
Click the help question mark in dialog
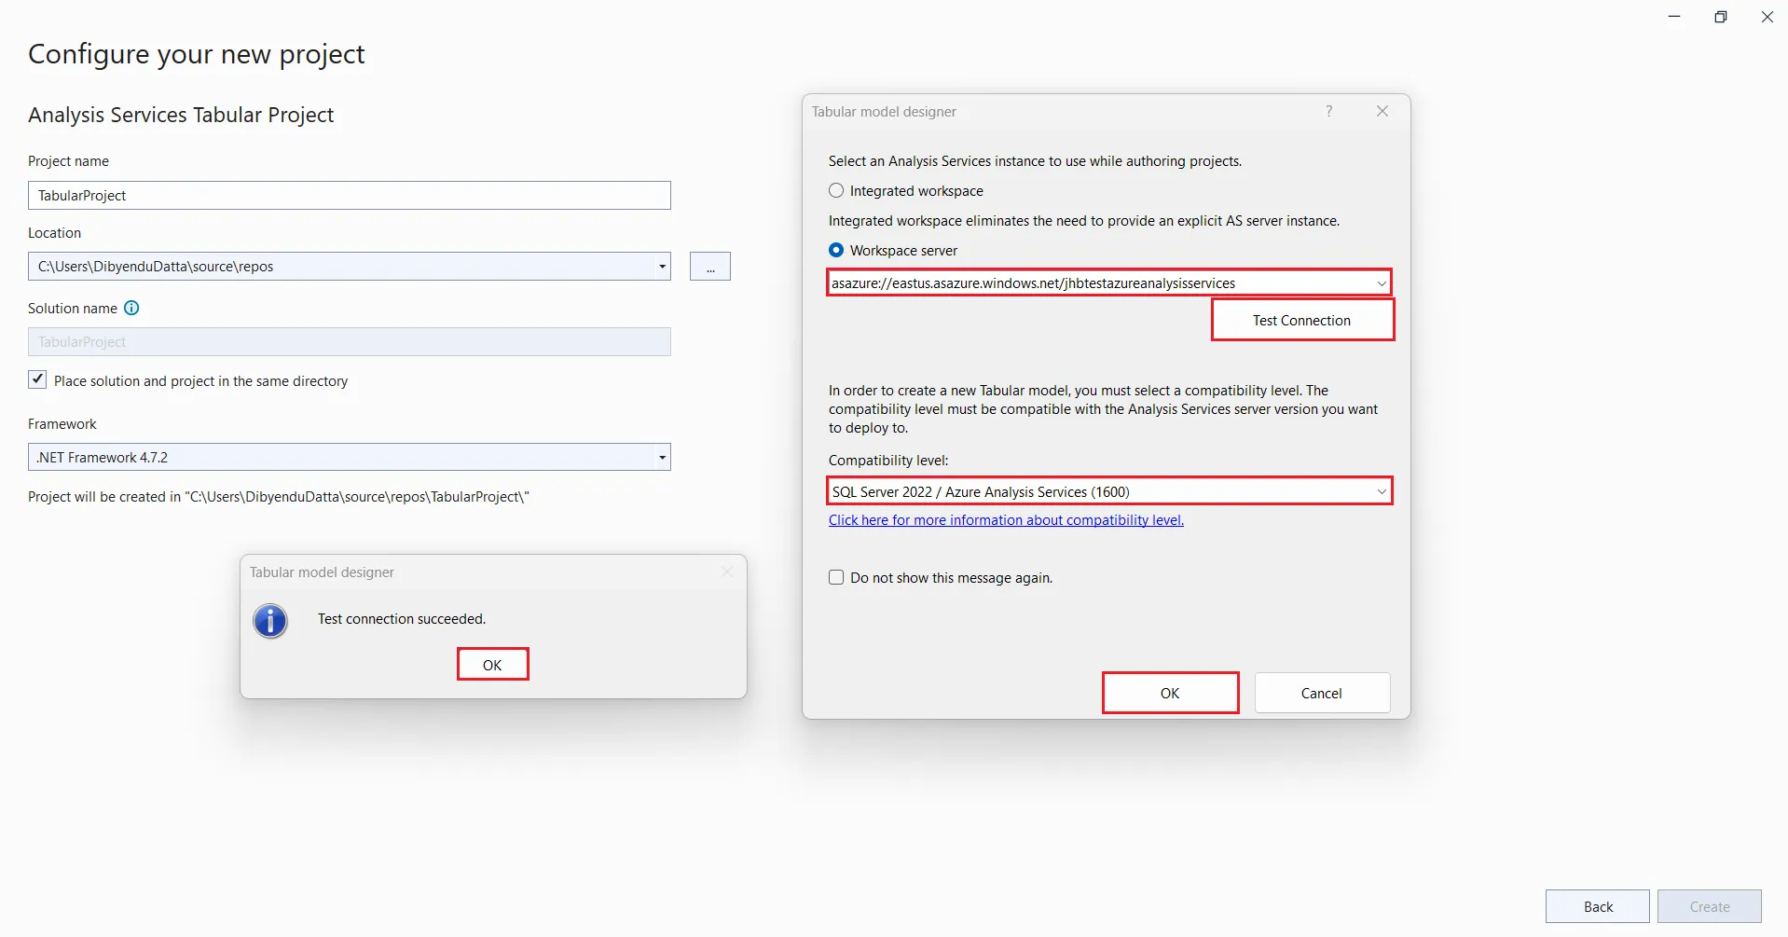[1329, 111]
